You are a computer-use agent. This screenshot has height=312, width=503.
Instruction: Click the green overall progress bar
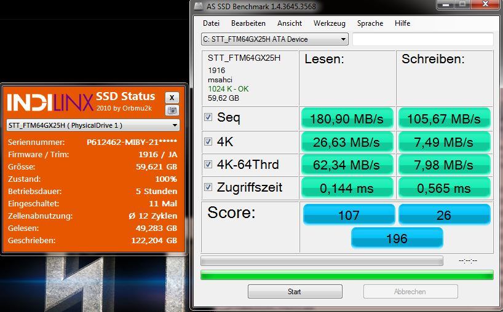click(x=347, y=275)
